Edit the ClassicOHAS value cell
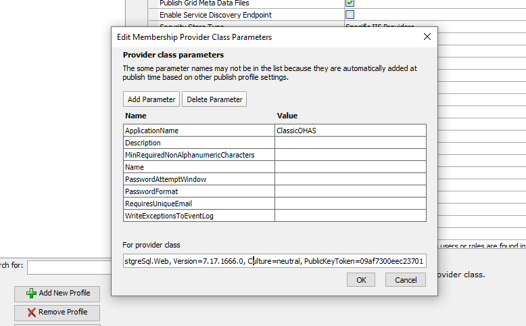The width and height of the screenshot is (526, 326). click(351, 131)
